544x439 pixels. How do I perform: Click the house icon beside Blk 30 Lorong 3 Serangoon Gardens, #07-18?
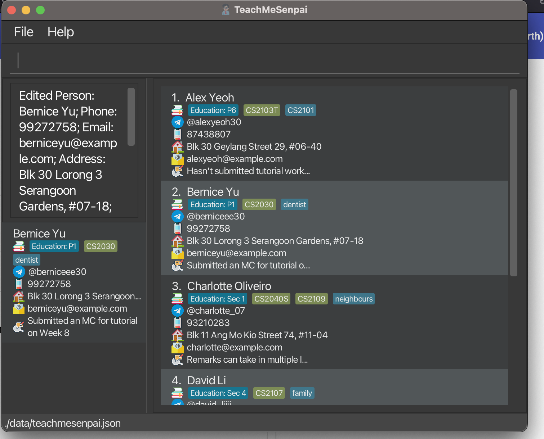(x=177, y=241)
